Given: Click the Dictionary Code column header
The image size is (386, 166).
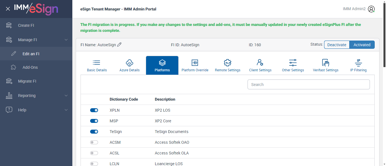Looking at the screenshot, I should pyautogui.click(x=124, y=99).
